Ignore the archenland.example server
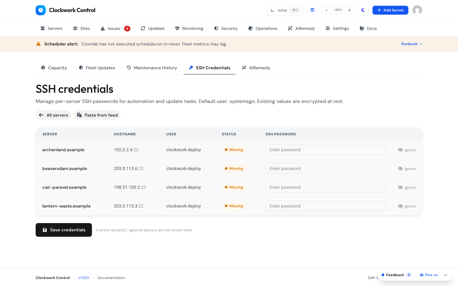The image size is (458, 286). coord(407,150)
